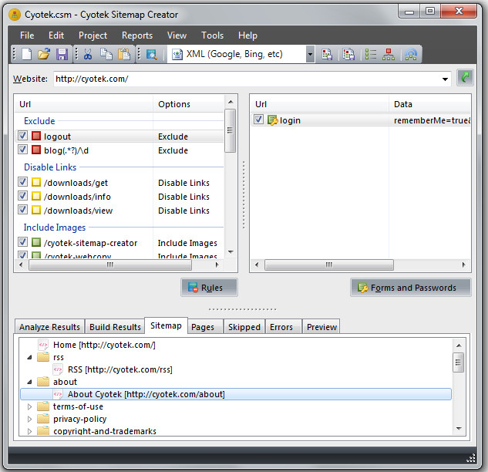Click the New document toolbar icon
Image resolution: width=488 pixels, height=472 pixels.
pyautogui.click(x=26, y=54)
